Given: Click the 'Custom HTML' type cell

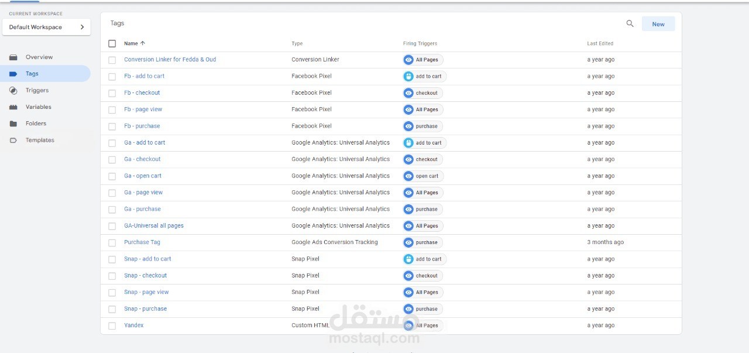Looking at the screenshot, I should pyautogui.click(x=311, y=325).
